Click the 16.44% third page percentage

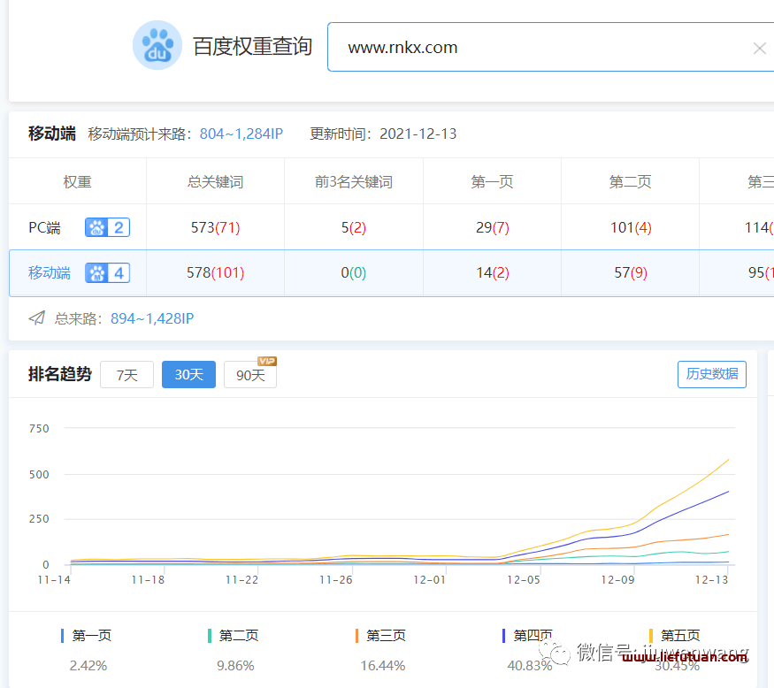coord(382,666)
